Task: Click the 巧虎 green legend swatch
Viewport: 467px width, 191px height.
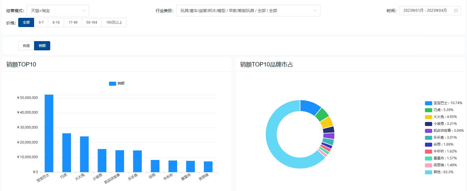Action: point(428,110)
